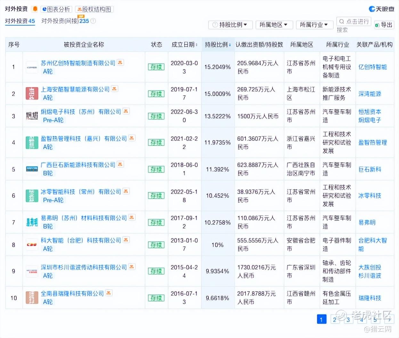
Task: Click structure icon next to 上海安酷智慧能源有限公司
Action: click(114, 89)
